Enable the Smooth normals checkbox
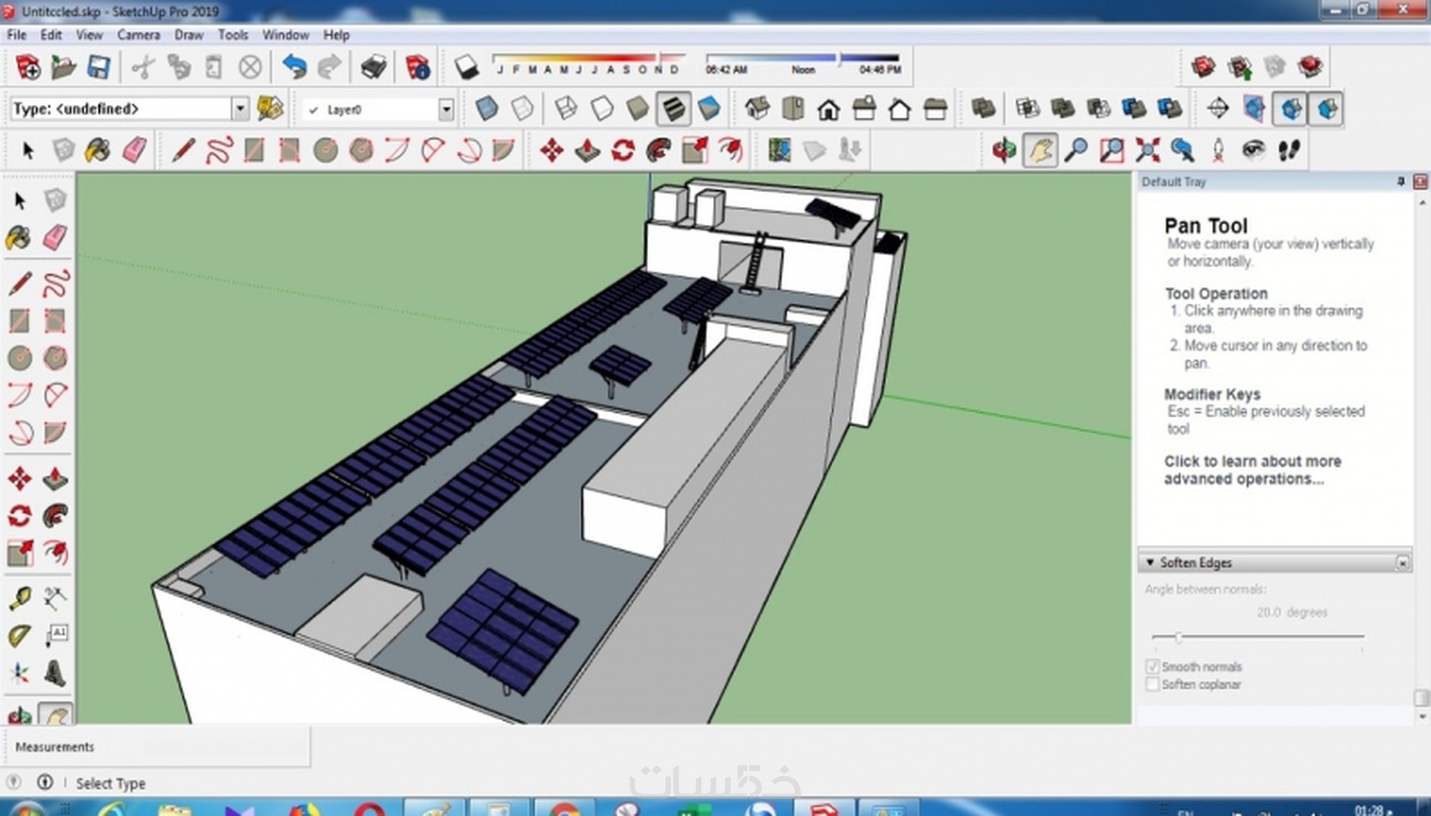This screenshot has height=816, width=1431. pyautogui.click(x=1153, y=666)
